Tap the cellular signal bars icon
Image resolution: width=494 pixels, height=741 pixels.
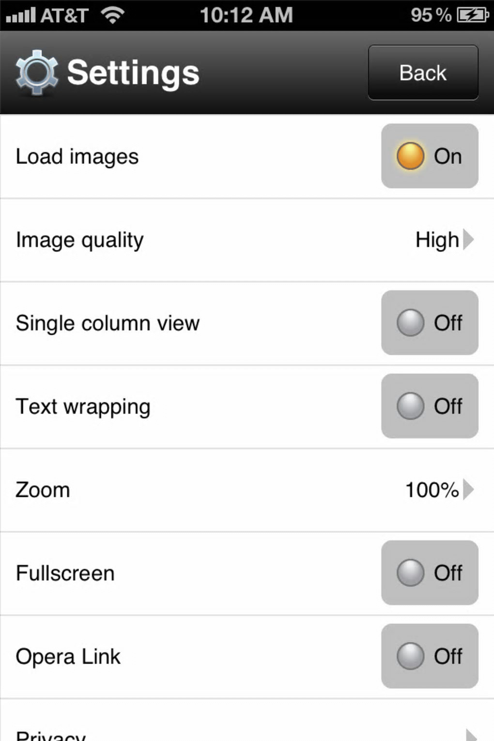[21, 15]
